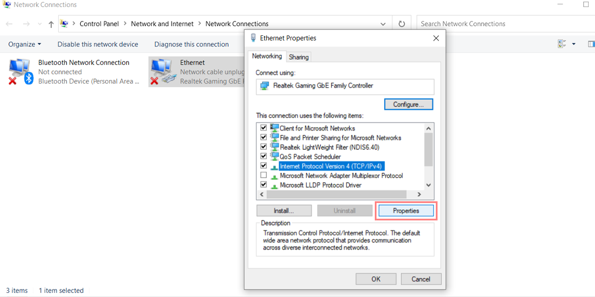Screen dimensions: 595x297
Task: Click the Search Network Connections field
Action: click(500, 24)
